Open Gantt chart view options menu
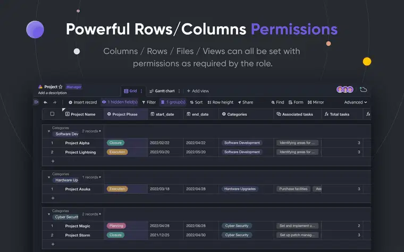The width and height of the screenshot is (404, 252). pos(179,91)
